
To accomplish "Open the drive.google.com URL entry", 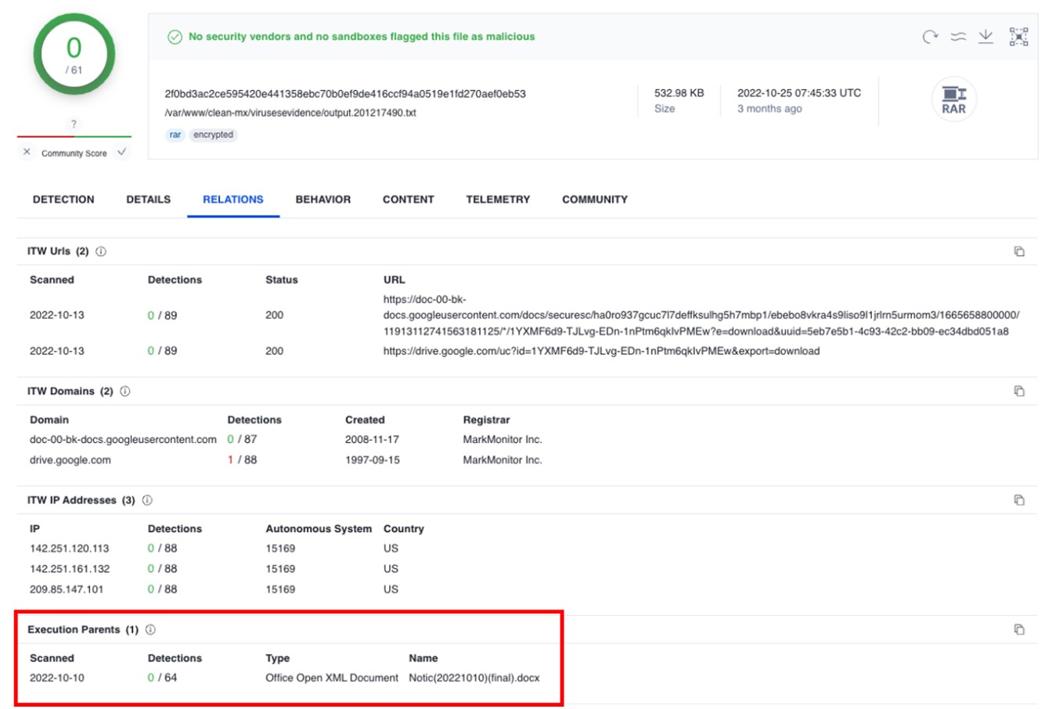I will click(x=600, y=351).
